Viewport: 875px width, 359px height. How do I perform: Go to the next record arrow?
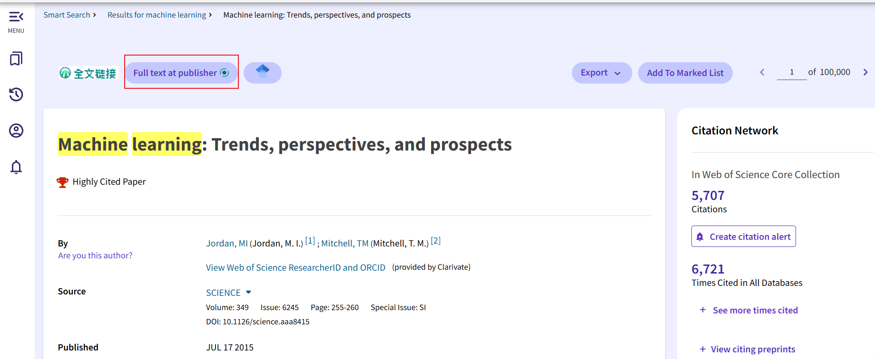(x=865, y=72)
